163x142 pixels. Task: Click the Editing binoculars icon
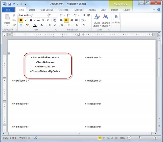(x=116, y=16)
